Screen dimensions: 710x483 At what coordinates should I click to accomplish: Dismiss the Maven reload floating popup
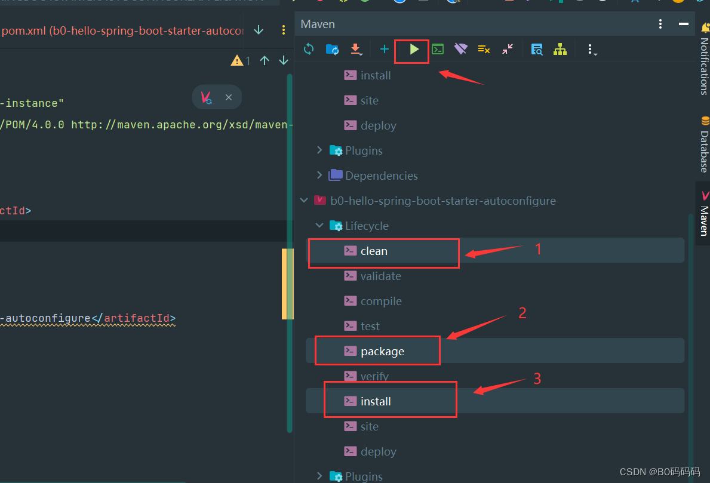tap(229, 97)
